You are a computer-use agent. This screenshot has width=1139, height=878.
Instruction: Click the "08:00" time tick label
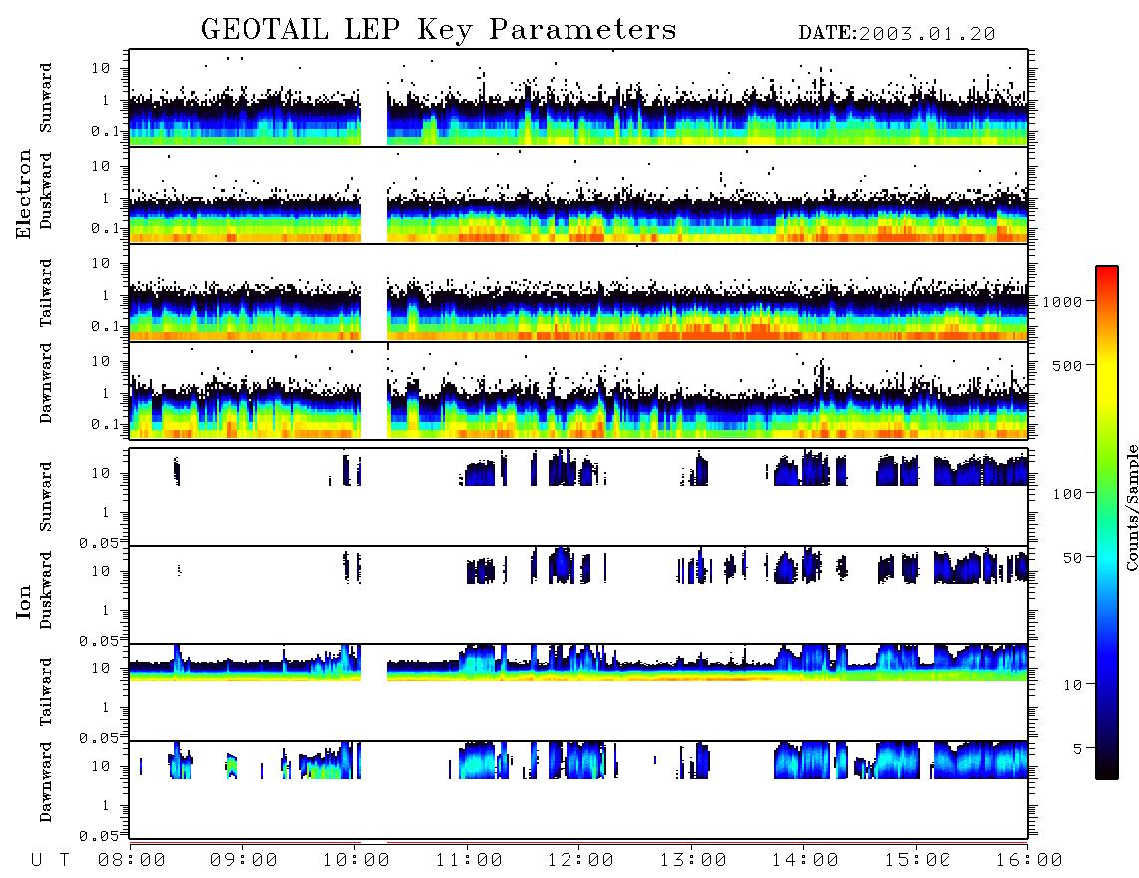131,860
